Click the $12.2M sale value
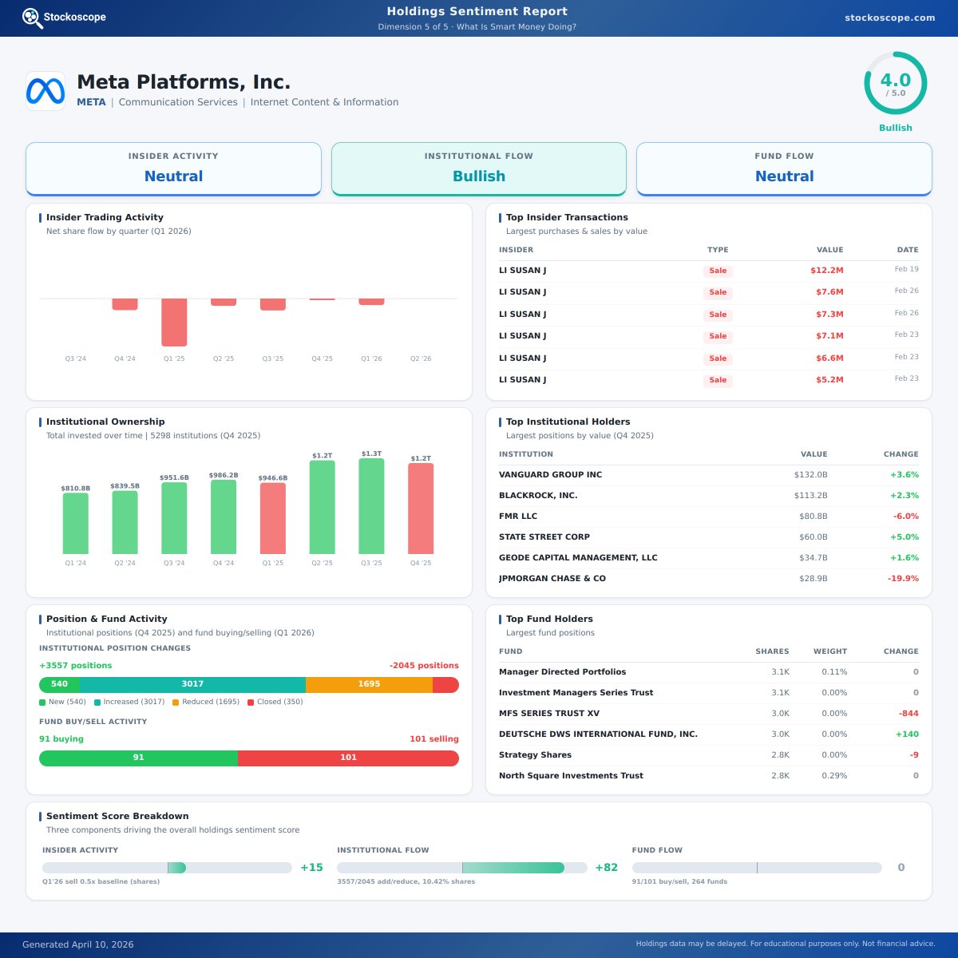The width and height of the screenshot is (958, 958). click(x=826, y=271)
